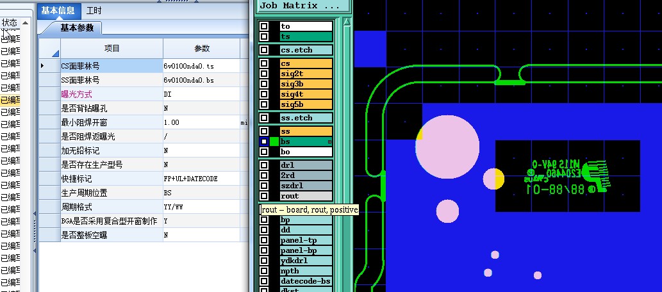Screen dimensions: 662x292
Task: Select the sig2t layer name
Action: [306, 74]
